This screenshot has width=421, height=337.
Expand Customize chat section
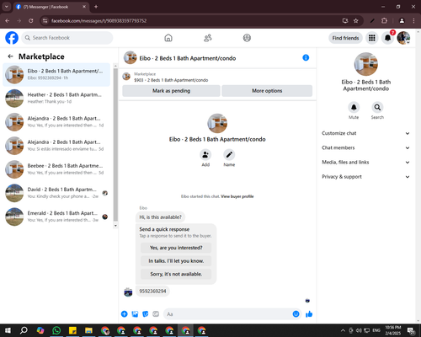[x=365, y=133]
